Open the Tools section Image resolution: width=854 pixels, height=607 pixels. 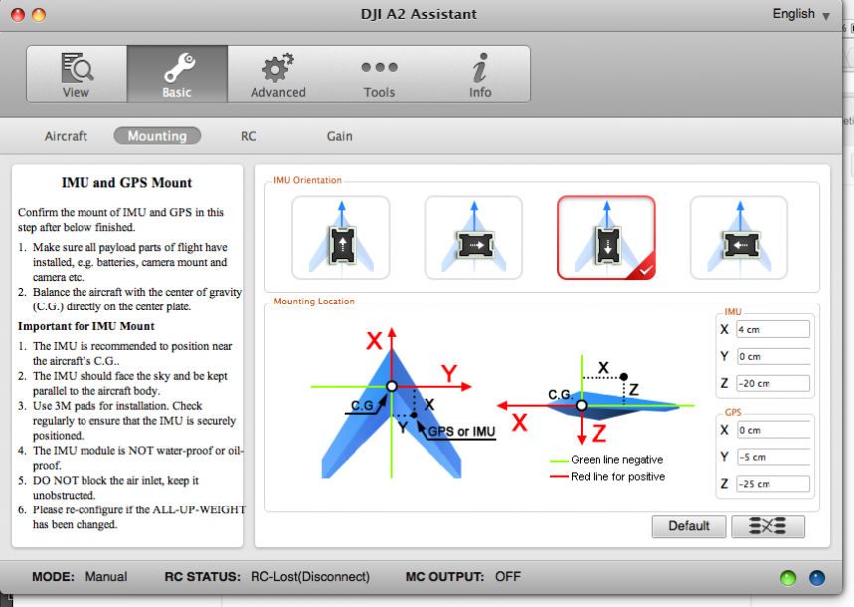coord(379,75)
